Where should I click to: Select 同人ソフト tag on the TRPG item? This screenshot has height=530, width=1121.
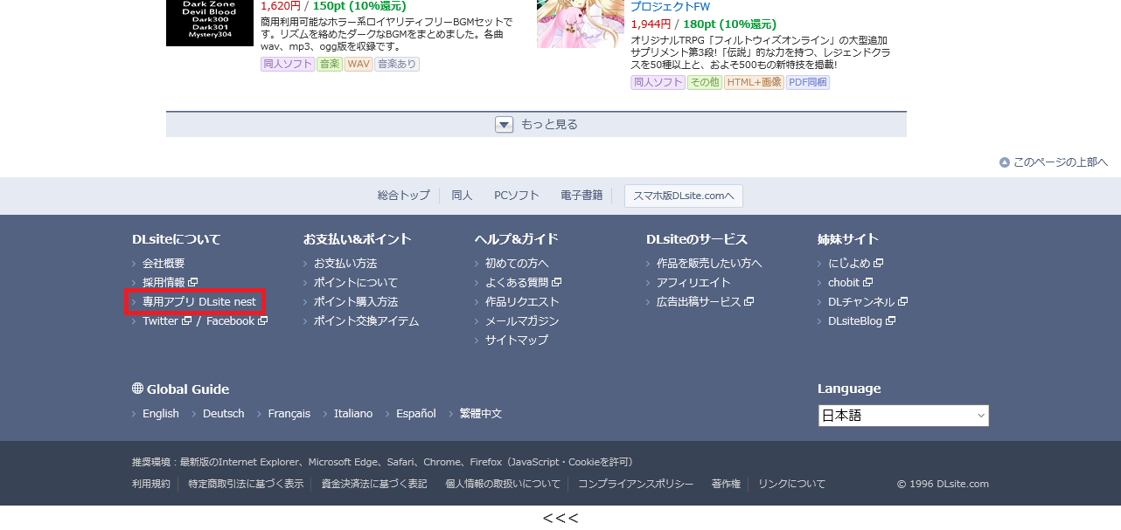[658, 82]
